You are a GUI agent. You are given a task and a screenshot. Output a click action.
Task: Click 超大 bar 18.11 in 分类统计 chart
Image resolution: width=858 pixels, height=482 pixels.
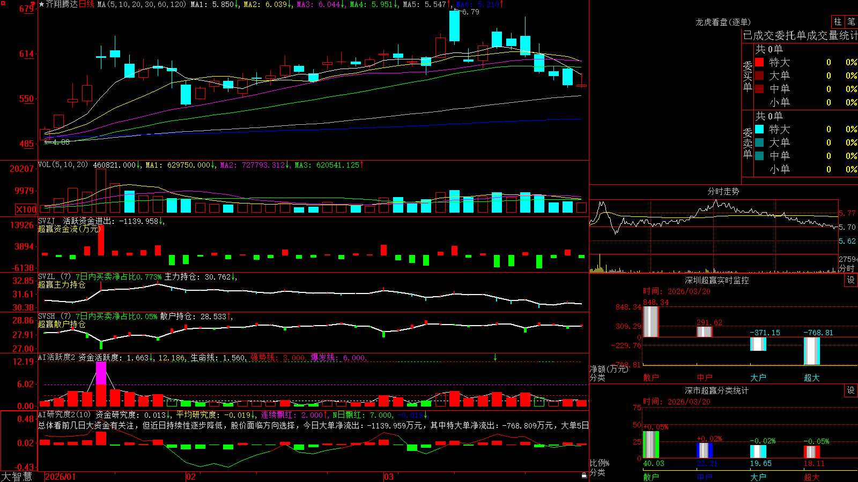coord(812,452)
